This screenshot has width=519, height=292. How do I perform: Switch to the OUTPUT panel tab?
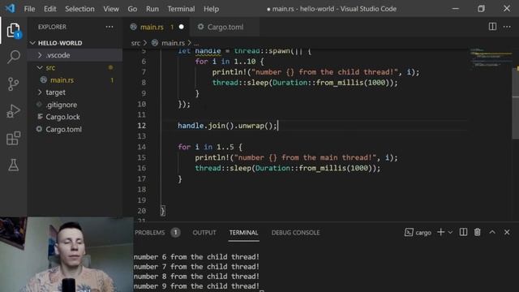point(204,233)
